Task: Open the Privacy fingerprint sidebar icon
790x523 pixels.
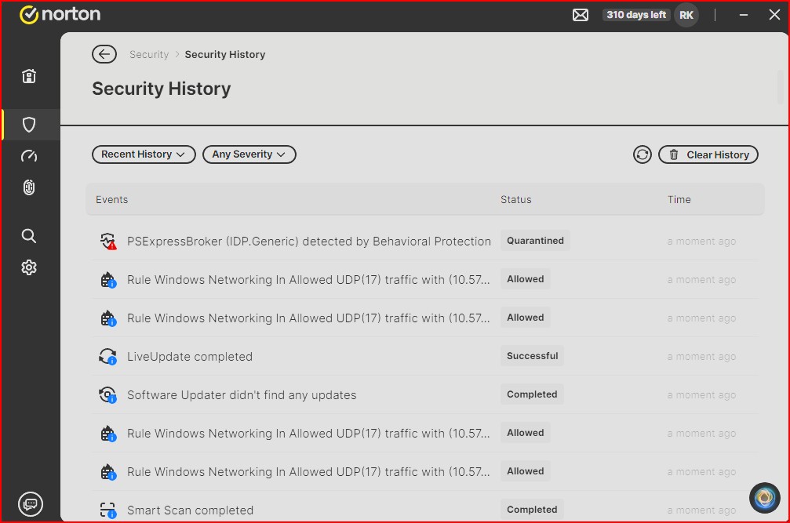Action: click(x=29, y=187)
